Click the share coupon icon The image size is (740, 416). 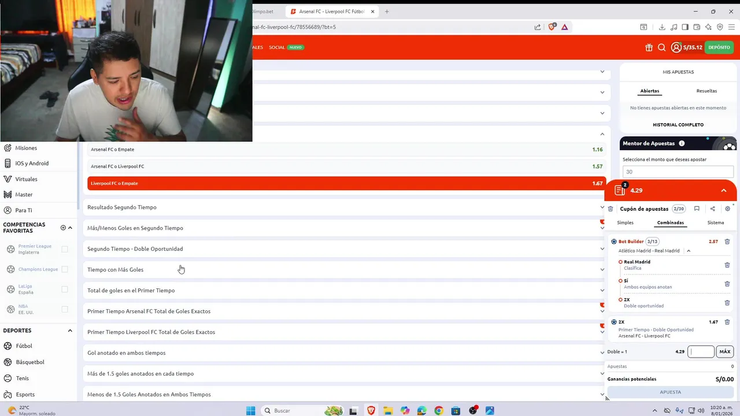click(712, 209)
